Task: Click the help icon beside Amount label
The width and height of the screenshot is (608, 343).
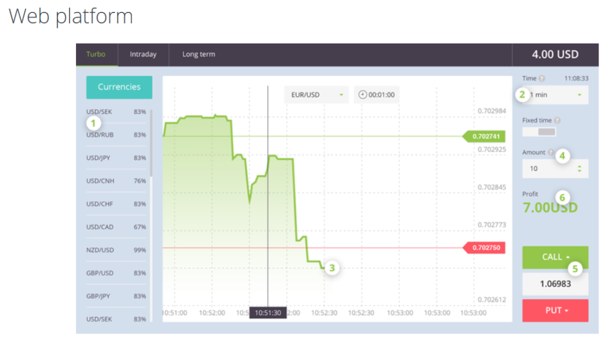Action: click(550, 153)
